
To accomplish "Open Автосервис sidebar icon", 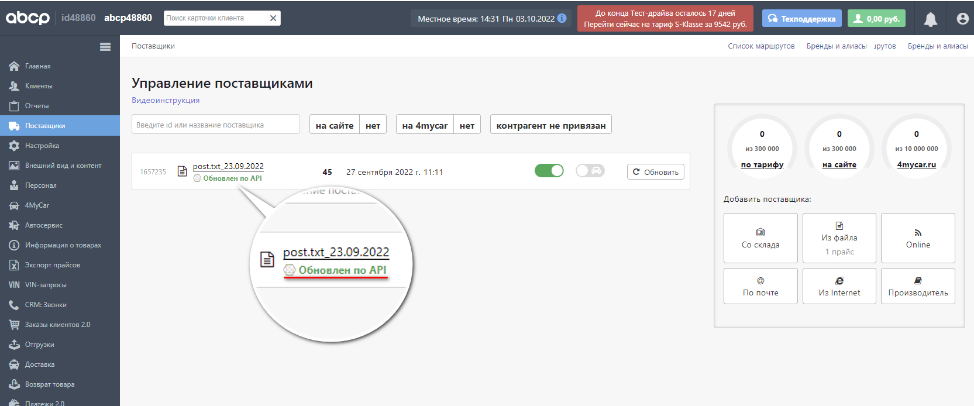I will [x=14, y=225].
